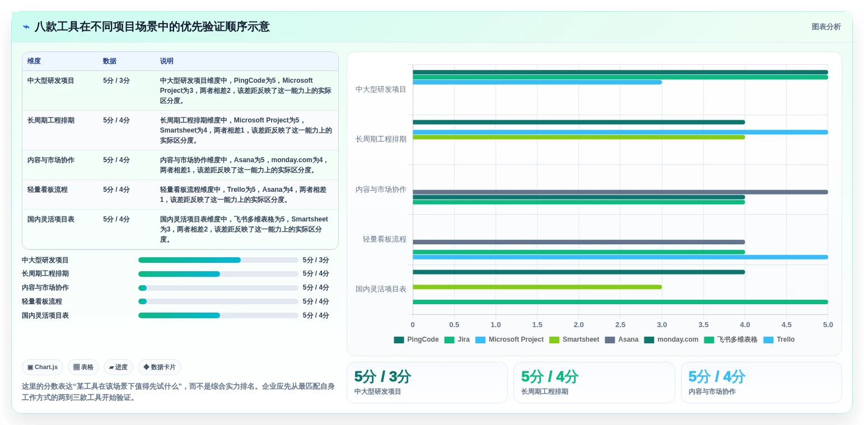
Task: Click the 内容与市场协作 chart axis label
Action: point(381,189)
